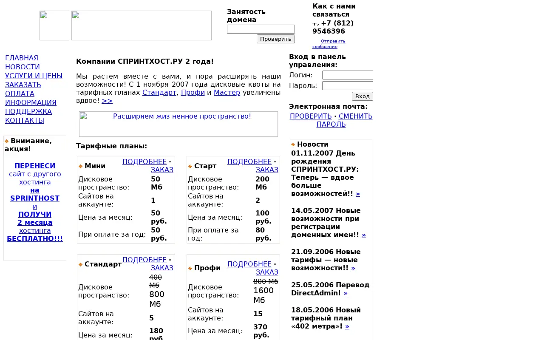
Task: Go to УСЛУГИ И ЦЕНЫ menu item
Action: [34, 76]
